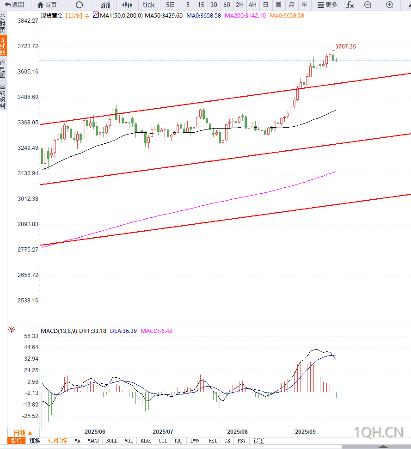The image size is (411, 449).
Task: Open the 分时图 side panel tab
Action: pos(3,24)
